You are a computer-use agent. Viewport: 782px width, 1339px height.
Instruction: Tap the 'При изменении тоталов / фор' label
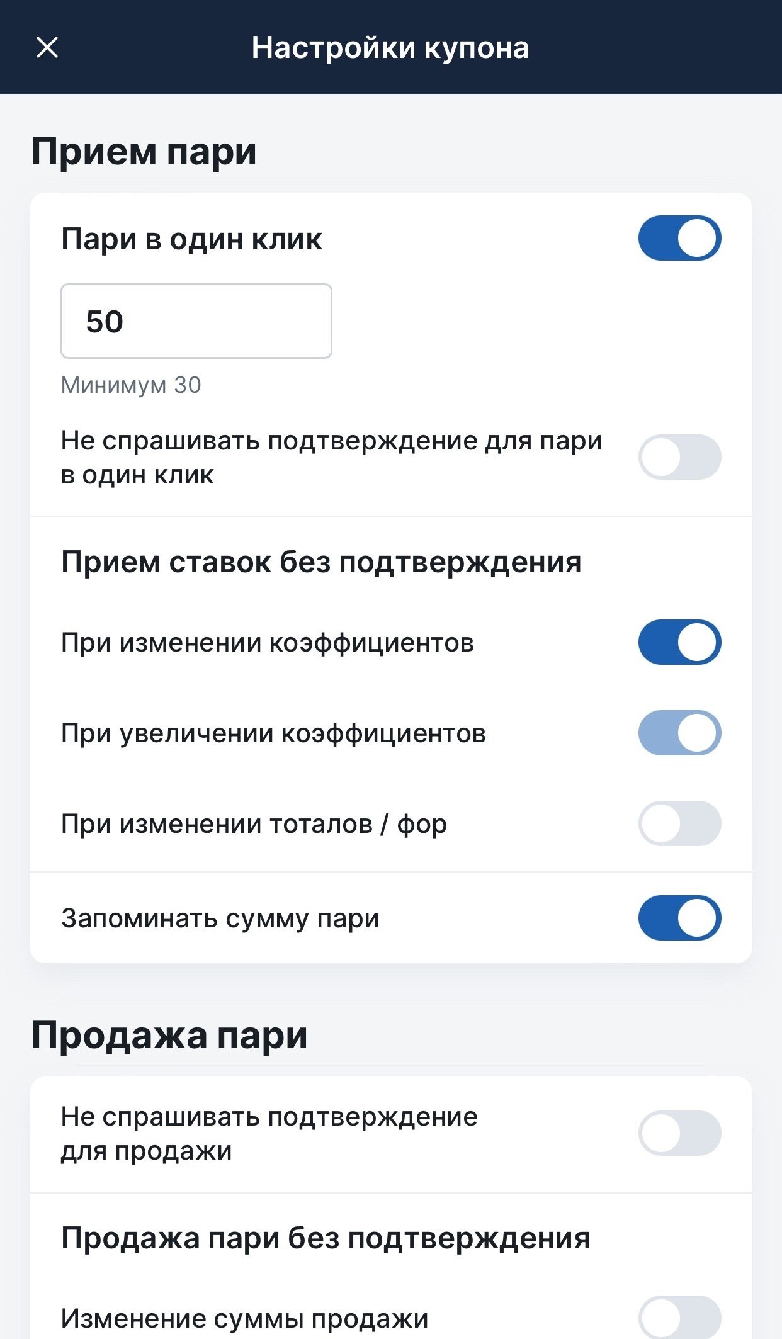click(254, 824)
